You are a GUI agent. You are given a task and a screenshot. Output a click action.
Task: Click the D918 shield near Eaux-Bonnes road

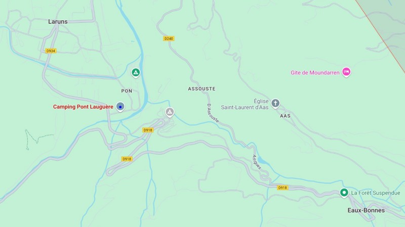(x=282, y=188)
